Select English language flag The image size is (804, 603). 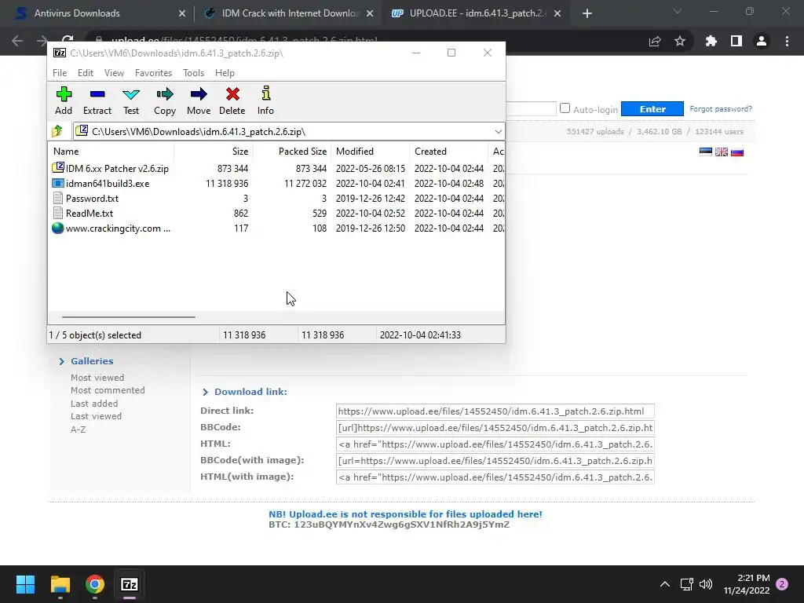722,152
